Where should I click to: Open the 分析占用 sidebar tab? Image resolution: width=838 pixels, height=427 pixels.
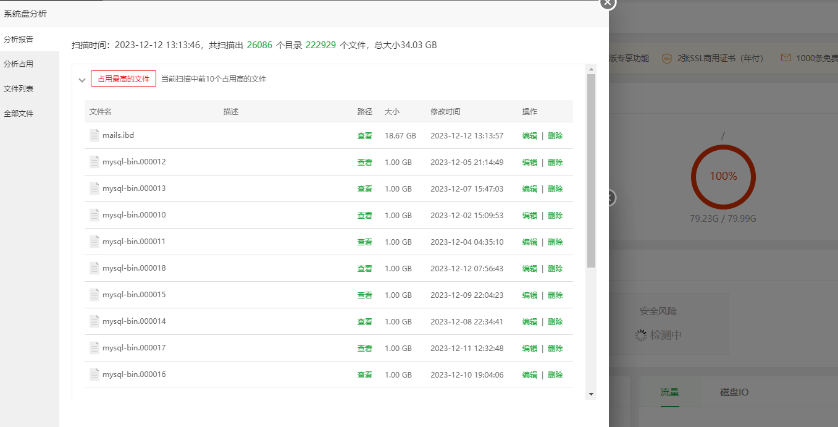[x=19, y=64]
